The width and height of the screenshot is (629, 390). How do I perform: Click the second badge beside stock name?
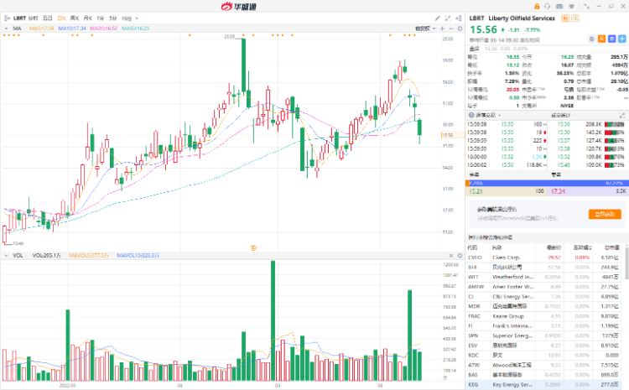(x=575, y=18)
